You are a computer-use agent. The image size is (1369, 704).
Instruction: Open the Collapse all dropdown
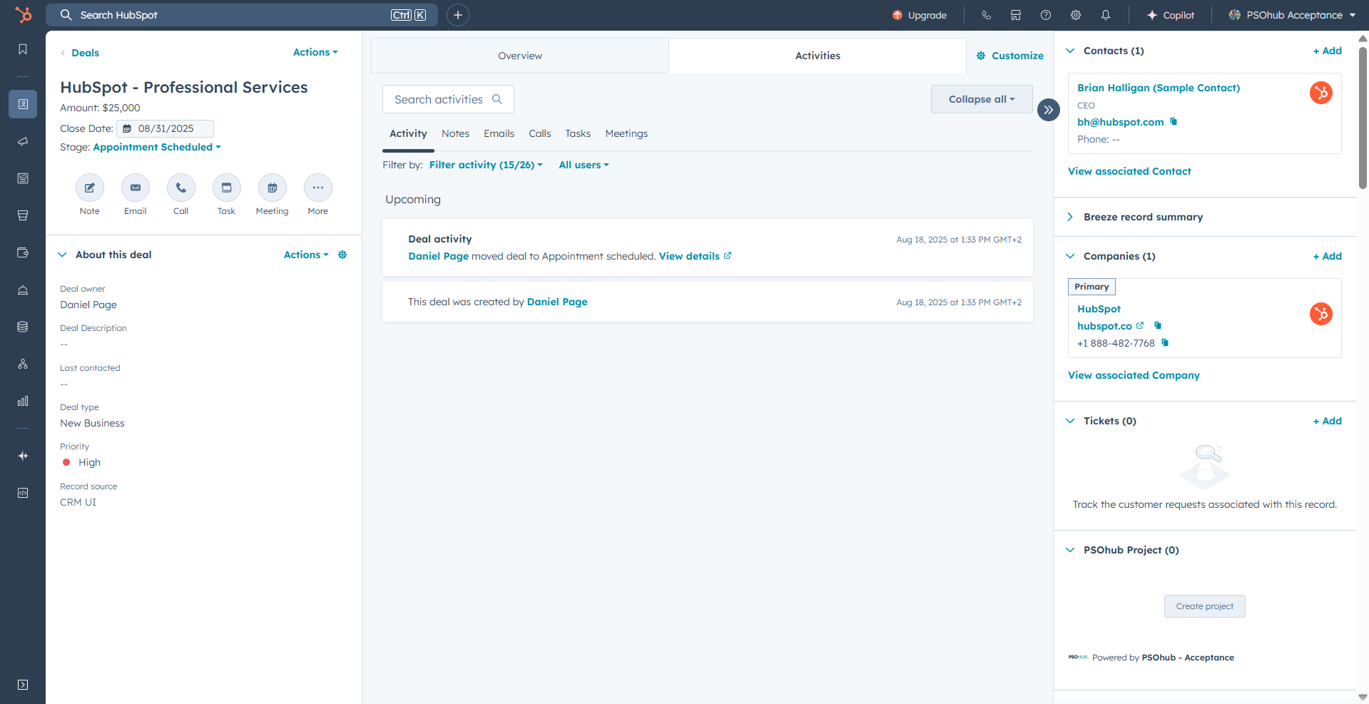982,99
